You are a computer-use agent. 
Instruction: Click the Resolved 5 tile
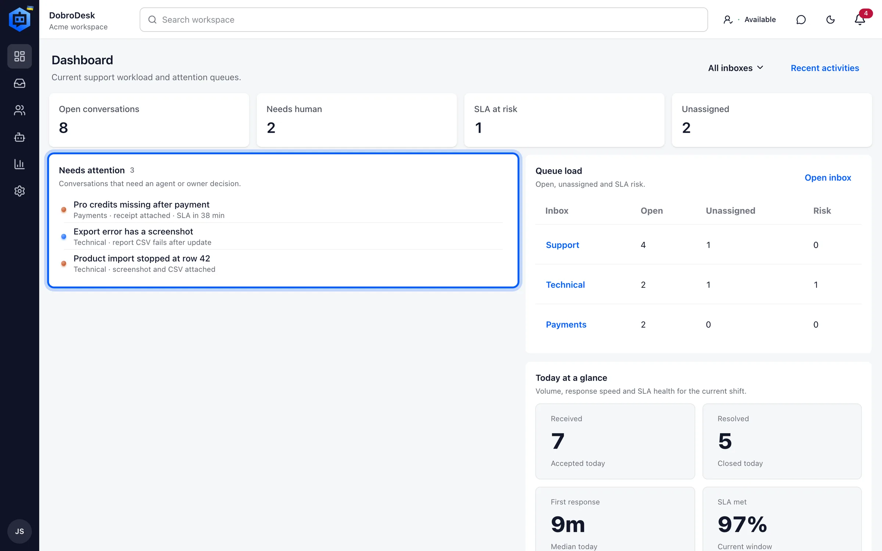782,441
